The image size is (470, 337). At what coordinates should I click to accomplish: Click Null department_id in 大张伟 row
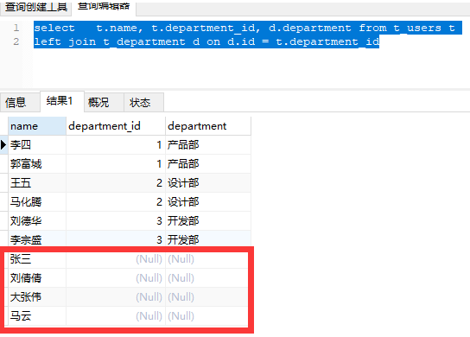[116, 297]
